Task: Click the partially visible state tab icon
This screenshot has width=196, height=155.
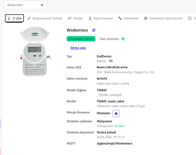Action: 190,18
